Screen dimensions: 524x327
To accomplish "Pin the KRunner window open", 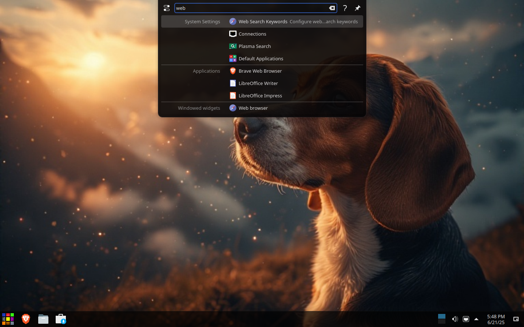I will pyautogui.click(x=358, y=8).
